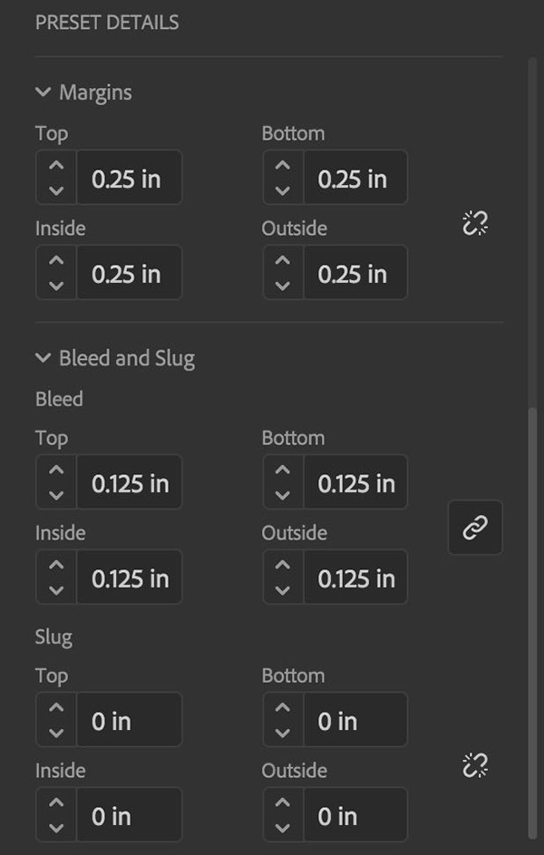Image resolution: width=544 pixels, height=855 pixels.
Task: Toggle the Slug link-values chain icon
Action: coord(475,765)
